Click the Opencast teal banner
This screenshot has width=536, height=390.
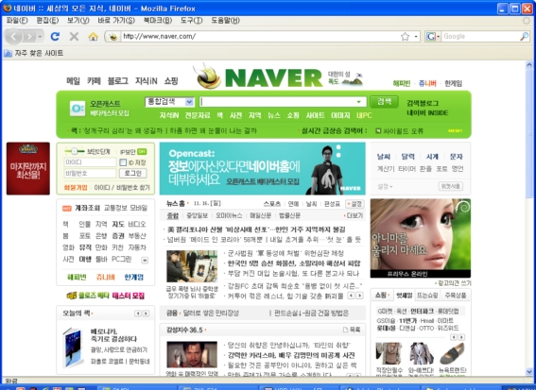[262, 169]
